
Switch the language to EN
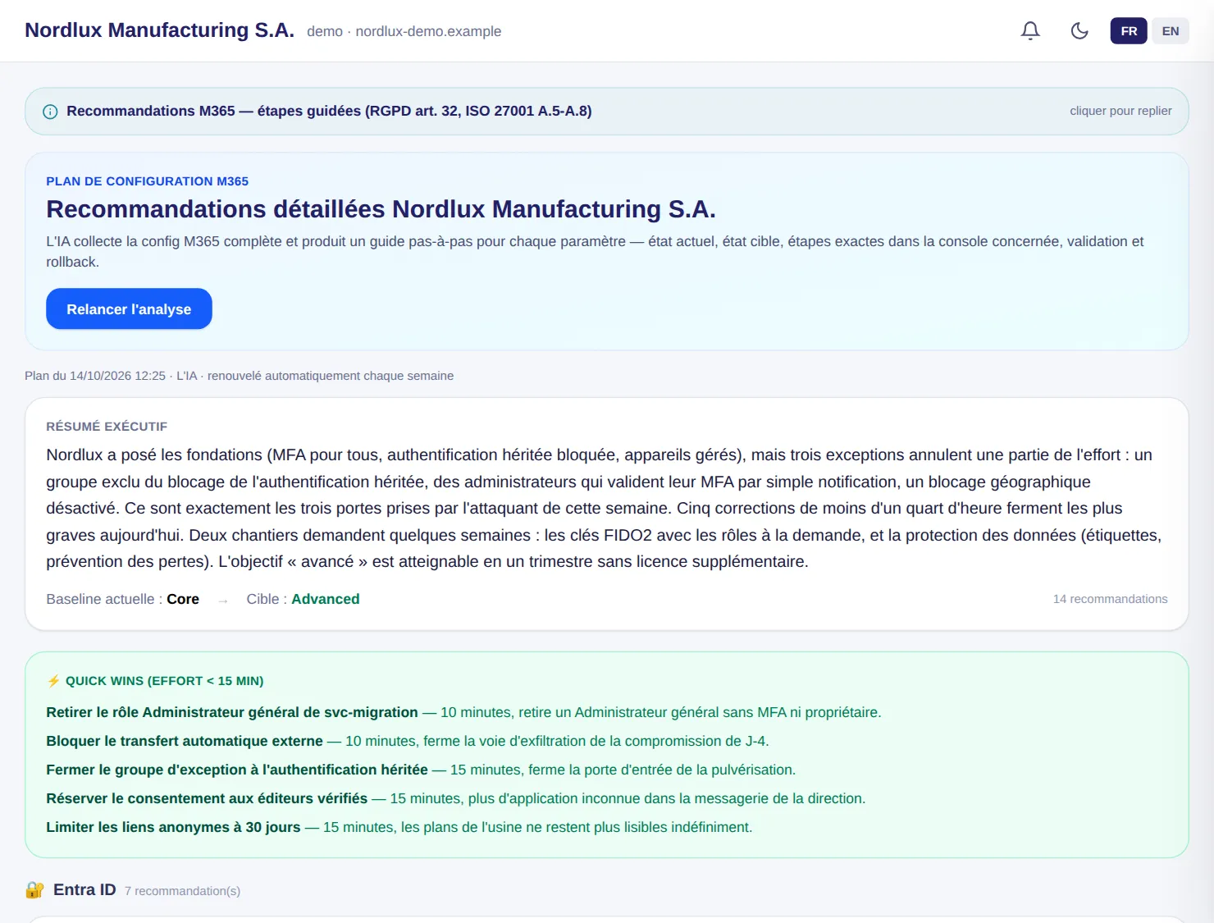click(1171, 31)
